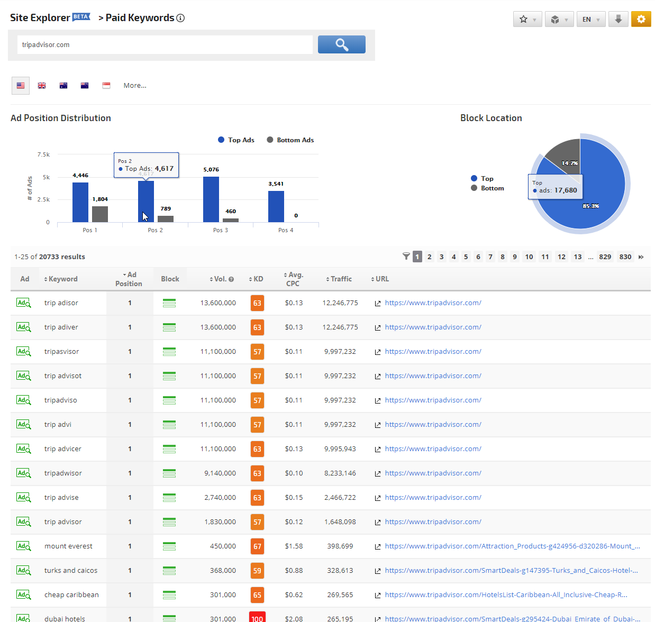Expand the star favorites dropdown
This screenshot has height=622, width=655.
click(x=527, y=19)
